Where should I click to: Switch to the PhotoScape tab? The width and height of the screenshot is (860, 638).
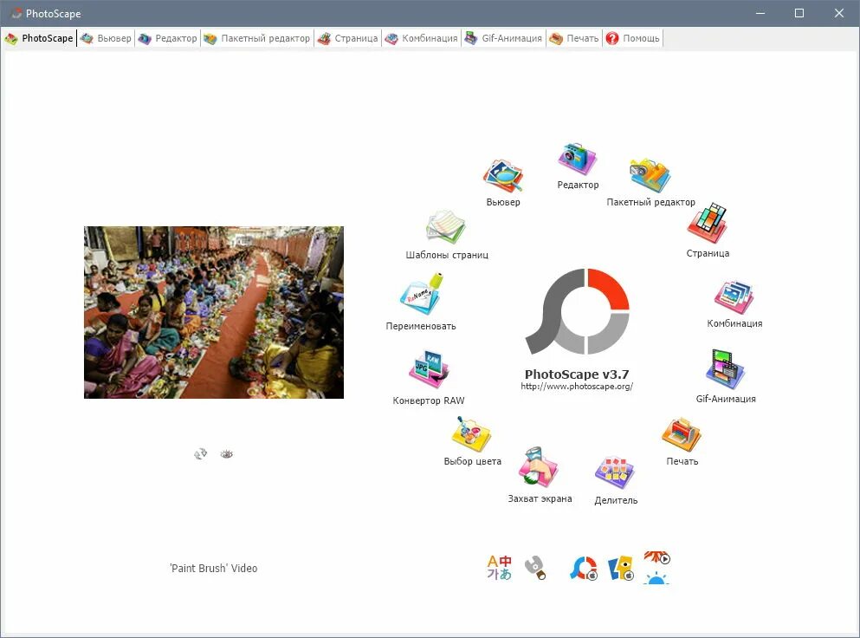[39, 38]
